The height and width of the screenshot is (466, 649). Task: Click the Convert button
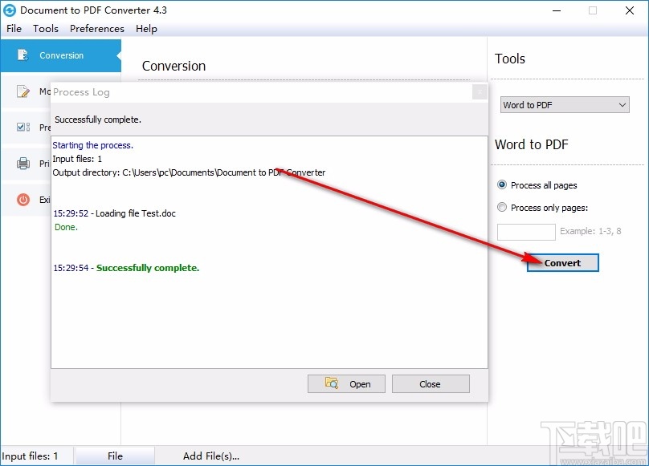coord(562,262)
